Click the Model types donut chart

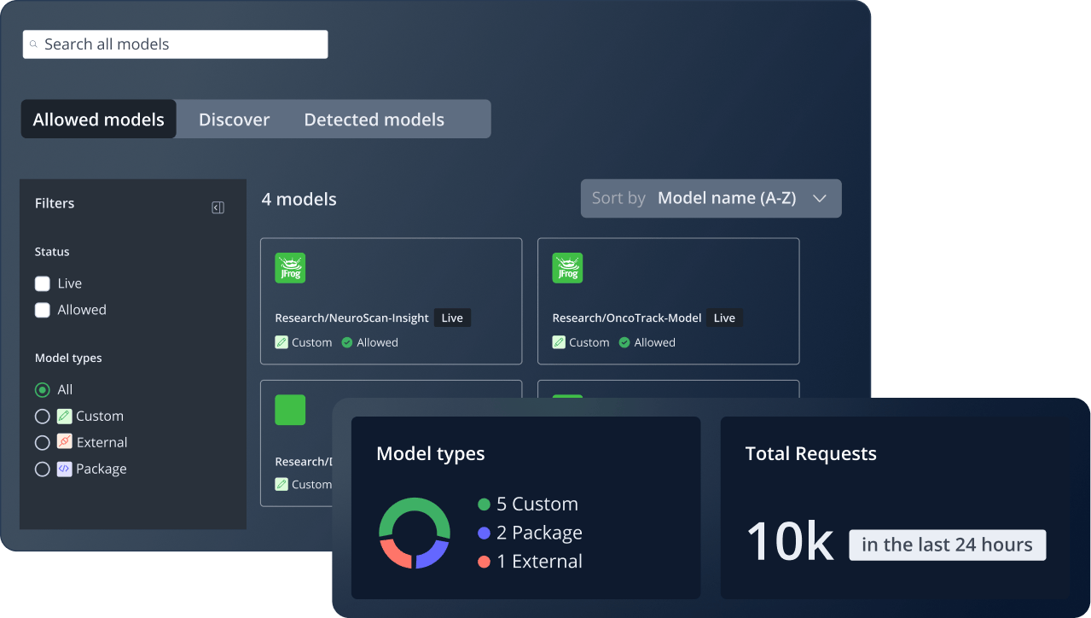414,533
